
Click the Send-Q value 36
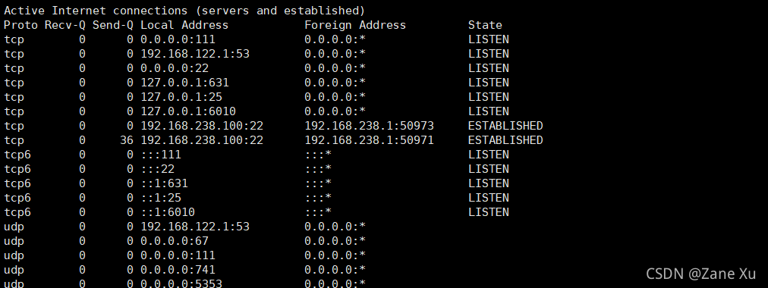[x=127, y=140]
